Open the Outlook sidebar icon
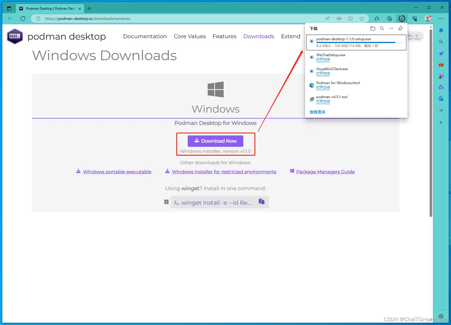Viewport: 451px width, 325px height. 441,99
